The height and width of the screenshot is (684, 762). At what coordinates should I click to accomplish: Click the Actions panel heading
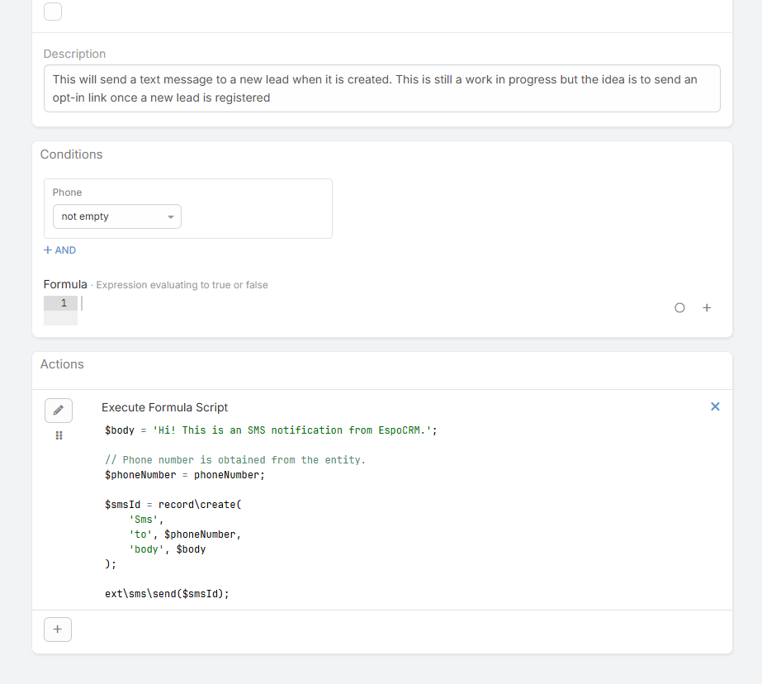(62, 364)
